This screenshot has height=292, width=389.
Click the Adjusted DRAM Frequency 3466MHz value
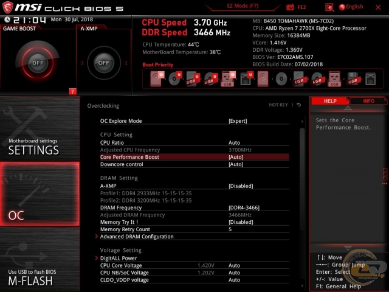point(240,215)
